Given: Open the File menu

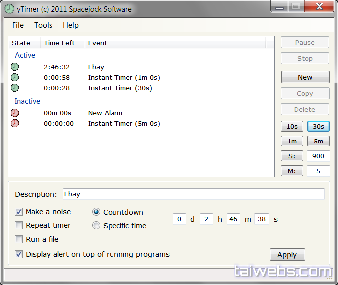Looking at the screenshot, I should (18, 25).
